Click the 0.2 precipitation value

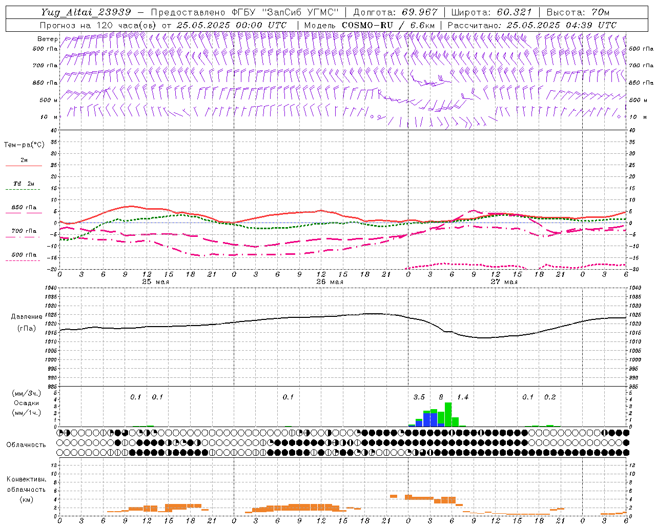550,397
